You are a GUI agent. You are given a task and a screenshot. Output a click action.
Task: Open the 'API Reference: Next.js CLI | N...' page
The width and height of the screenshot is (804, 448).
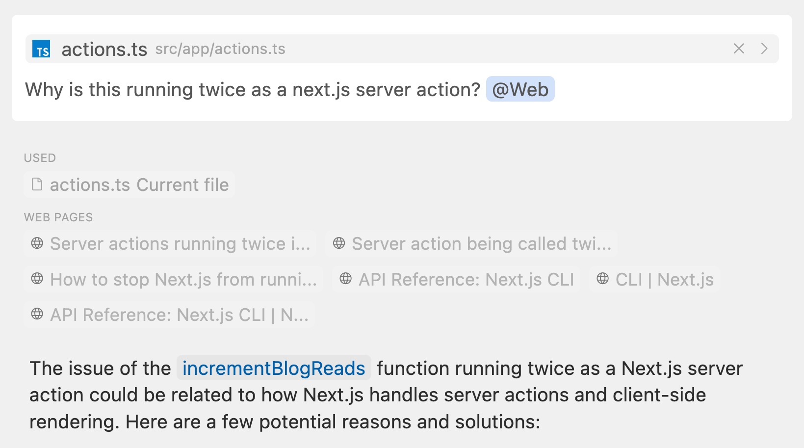pyautogui.click(x=179, y=315)
